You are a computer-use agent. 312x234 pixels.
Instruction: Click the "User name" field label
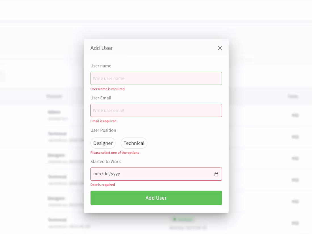[101, 66]
